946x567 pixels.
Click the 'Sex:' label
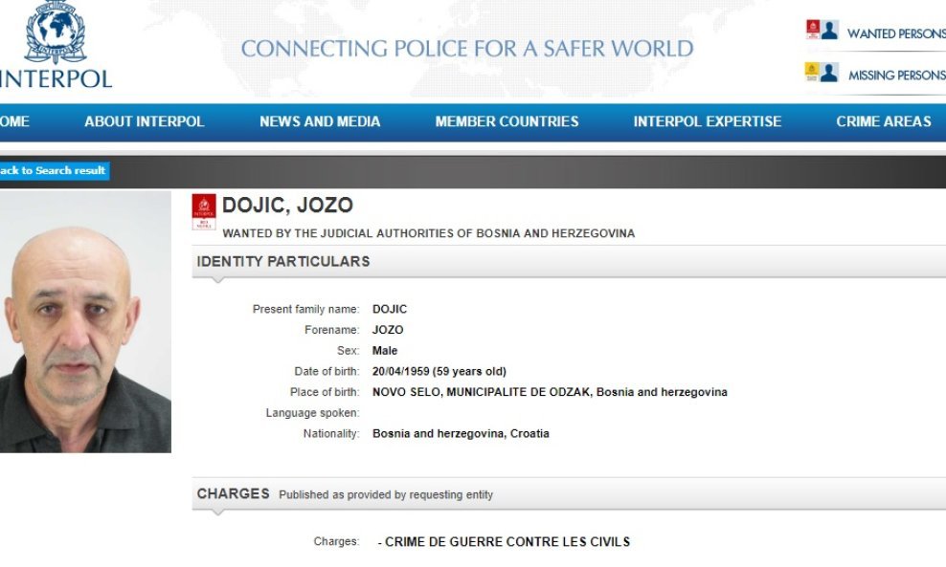(349, 351)
